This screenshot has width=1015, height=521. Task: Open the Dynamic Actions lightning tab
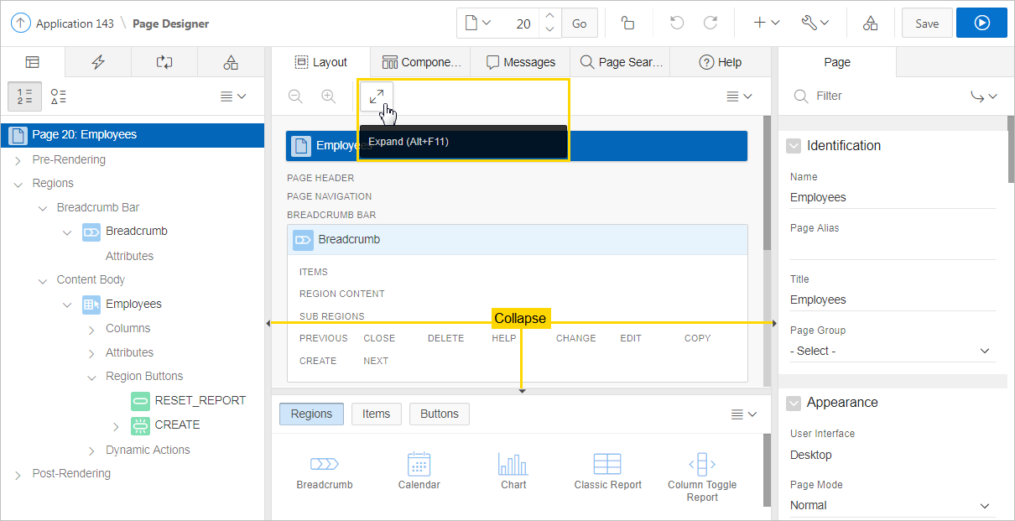[x=98, y=62]
